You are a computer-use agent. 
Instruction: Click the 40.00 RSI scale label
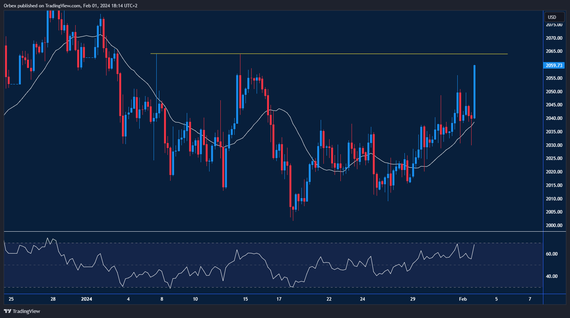552,276
